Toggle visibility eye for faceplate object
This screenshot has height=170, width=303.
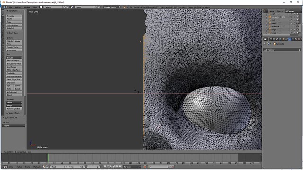coord(291,17)
